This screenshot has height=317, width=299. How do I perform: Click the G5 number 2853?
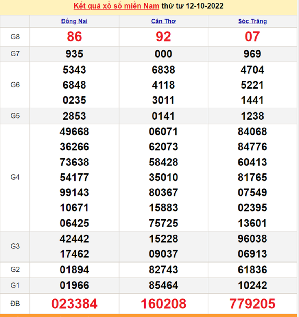click(x=74, y=116)
